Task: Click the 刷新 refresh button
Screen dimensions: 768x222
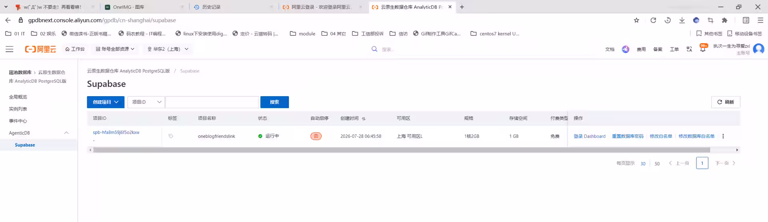Action: coord(726,102)
